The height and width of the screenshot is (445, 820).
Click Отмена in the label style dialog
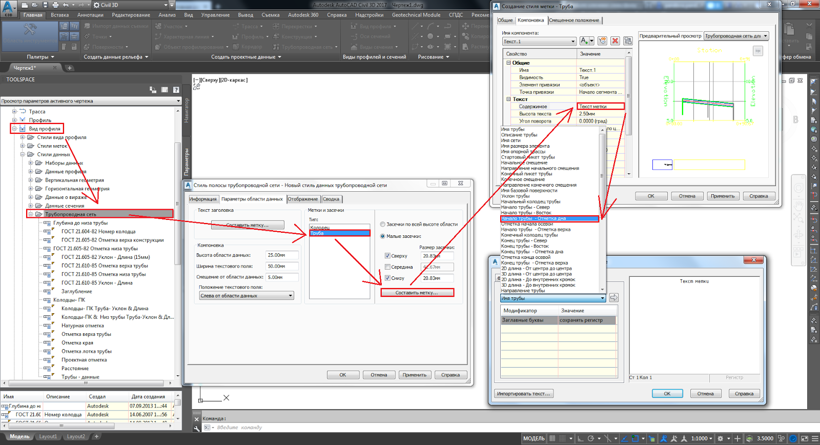[687, 196]
